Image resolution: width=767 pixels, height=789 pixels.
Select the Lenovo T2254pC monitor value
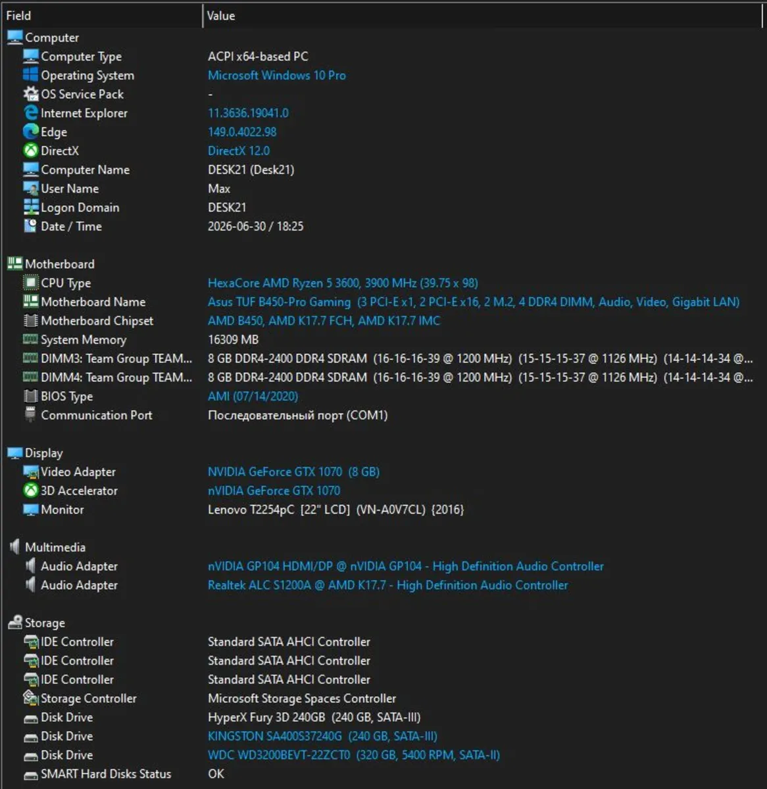(335, 510)
